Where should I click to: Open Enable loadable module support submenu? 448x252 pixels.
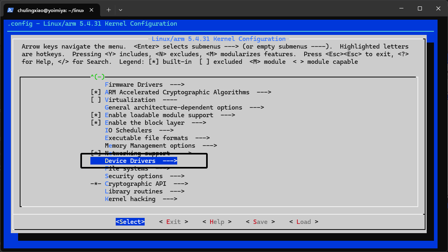(170, 115)
